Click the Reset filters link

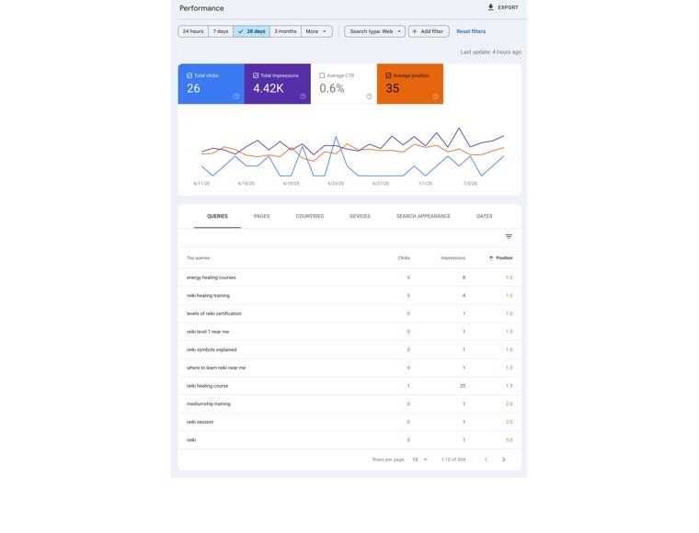pyautogui.click(x=471, y=31)
